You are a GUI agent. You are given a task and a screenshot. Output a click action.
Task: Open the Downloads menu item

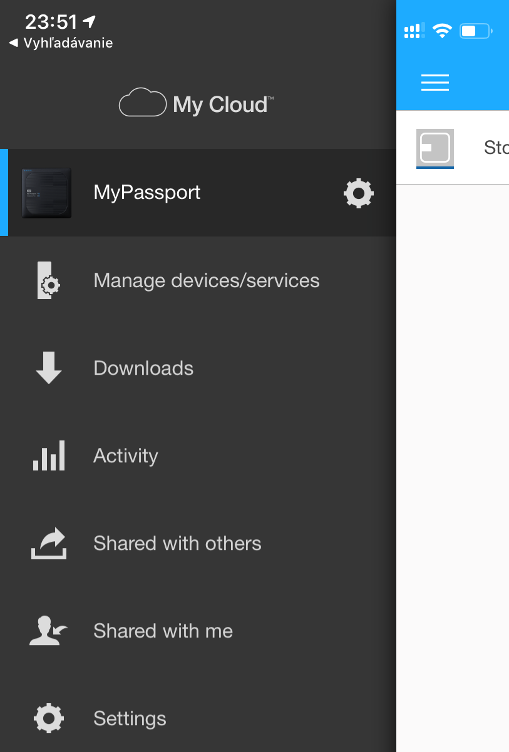click(x=143, y=368)
